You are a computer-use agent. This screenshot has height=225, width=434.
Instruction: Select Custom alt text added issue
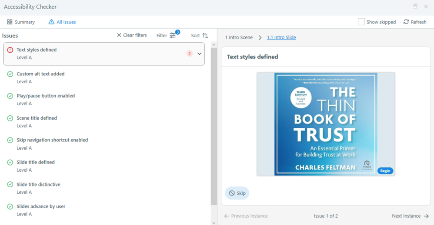(104, 78)
